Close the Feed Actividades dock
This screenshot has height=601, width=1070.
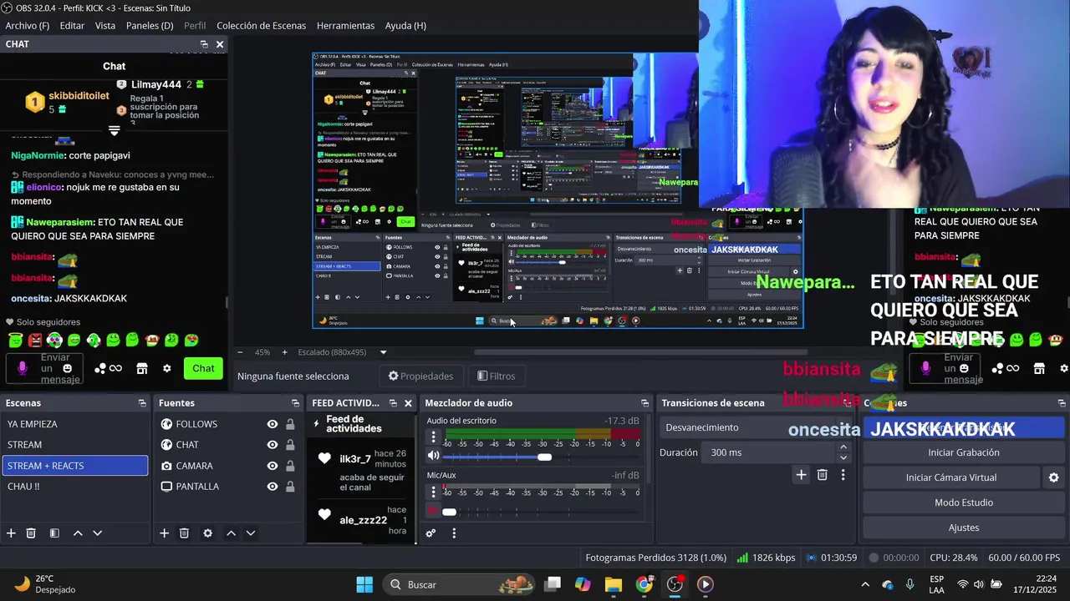click(408, 403)
